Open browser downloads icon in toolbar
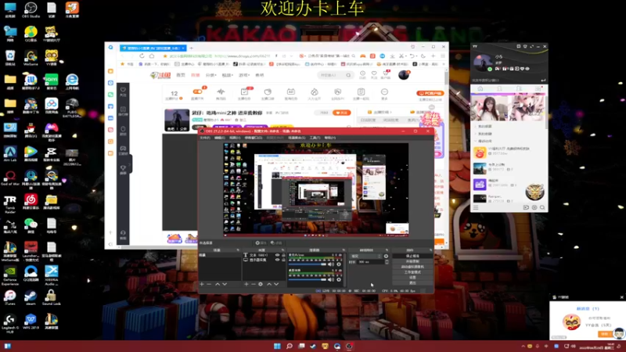This screenshot has width=626, height=352. (x=393, y=56)
